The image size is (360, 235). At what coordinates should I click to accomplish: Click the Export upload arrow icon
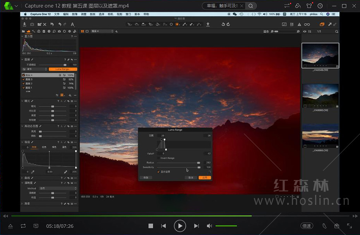208,24
